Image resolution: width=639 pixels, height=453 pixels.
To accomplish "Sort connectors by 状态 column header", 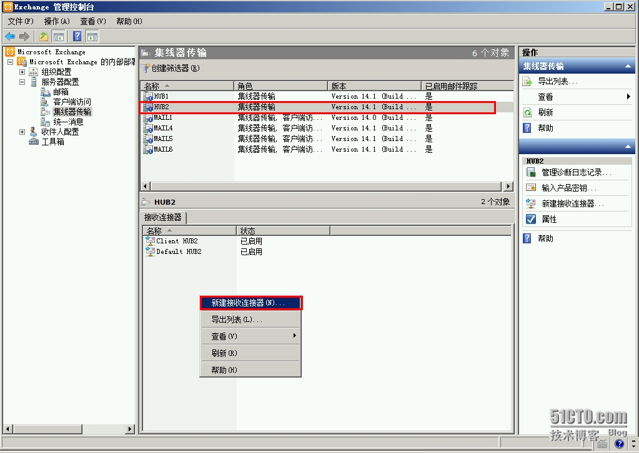I will pyautogui.click(x=283, y=231).
